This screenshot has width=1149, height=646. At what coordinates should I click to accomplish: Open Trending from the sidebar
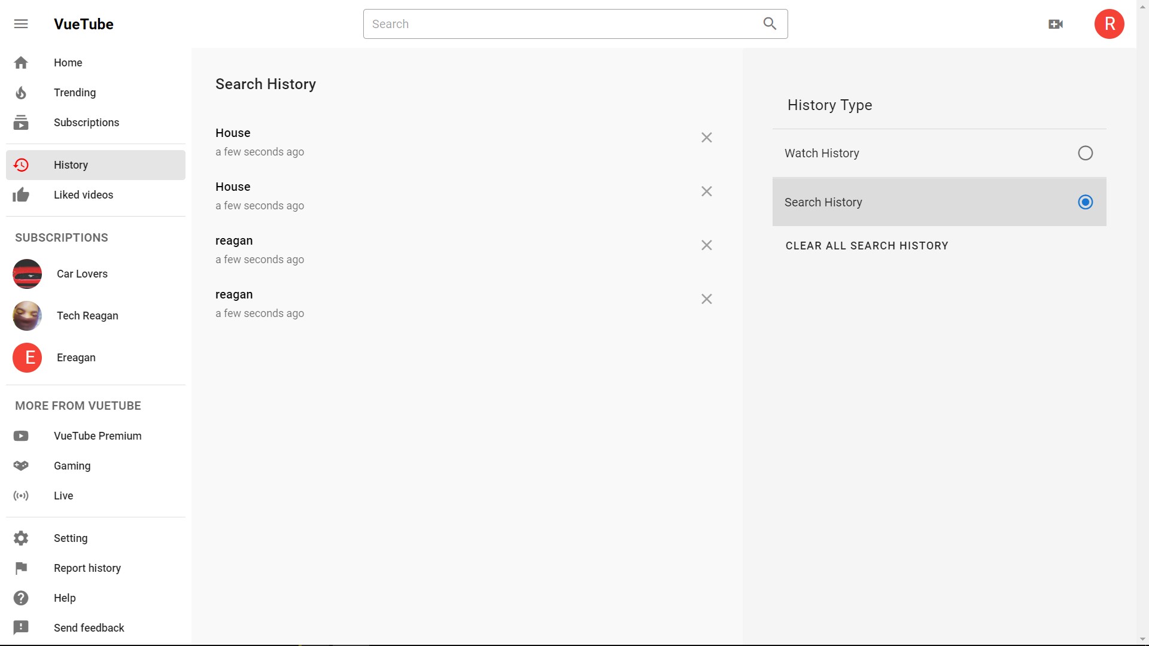point(75,93)
